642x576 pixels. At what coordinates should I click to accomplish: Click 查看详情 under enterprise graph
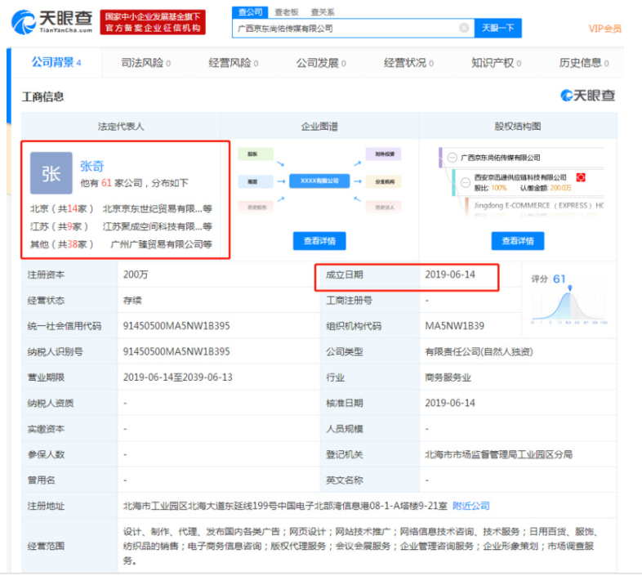[x=319, y=241]
